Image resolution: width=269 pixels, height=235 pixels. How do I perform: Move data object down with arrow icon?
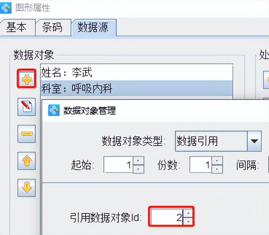coord(27,188)
